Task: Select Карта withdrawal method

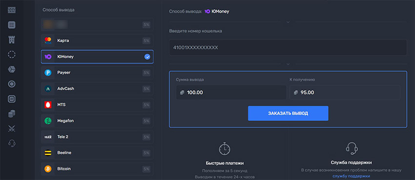Action: [x=97, y=40]
